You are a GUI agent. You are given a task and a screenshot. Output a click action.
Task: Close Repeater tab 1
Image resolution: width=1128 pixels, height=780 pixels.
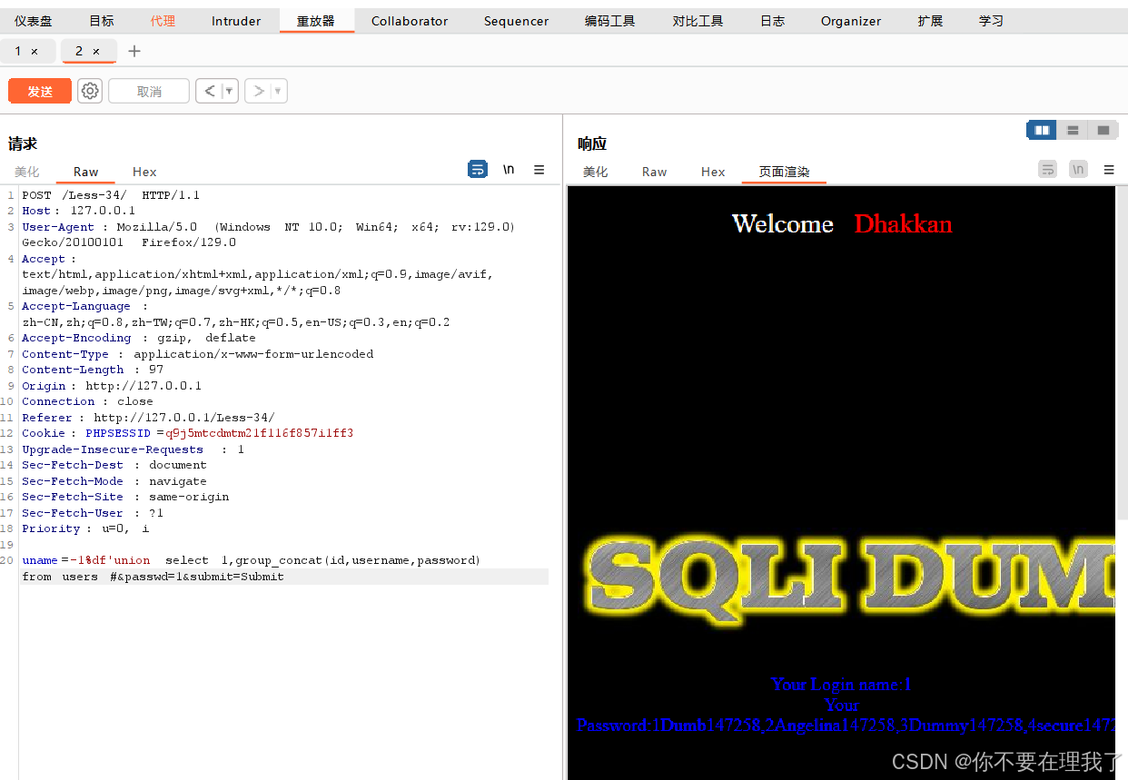click(x=35, y=52)
